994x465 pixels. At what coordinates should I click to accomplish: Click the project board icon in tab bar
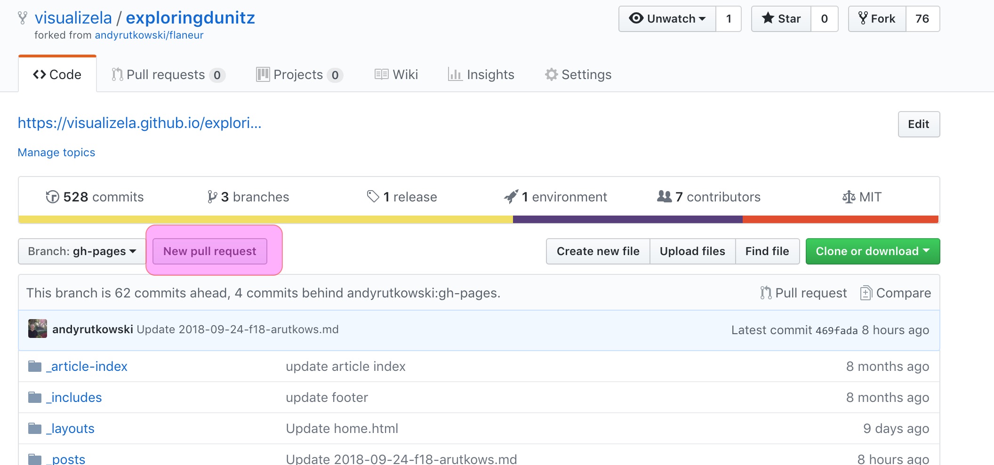(x=263, y=74)
